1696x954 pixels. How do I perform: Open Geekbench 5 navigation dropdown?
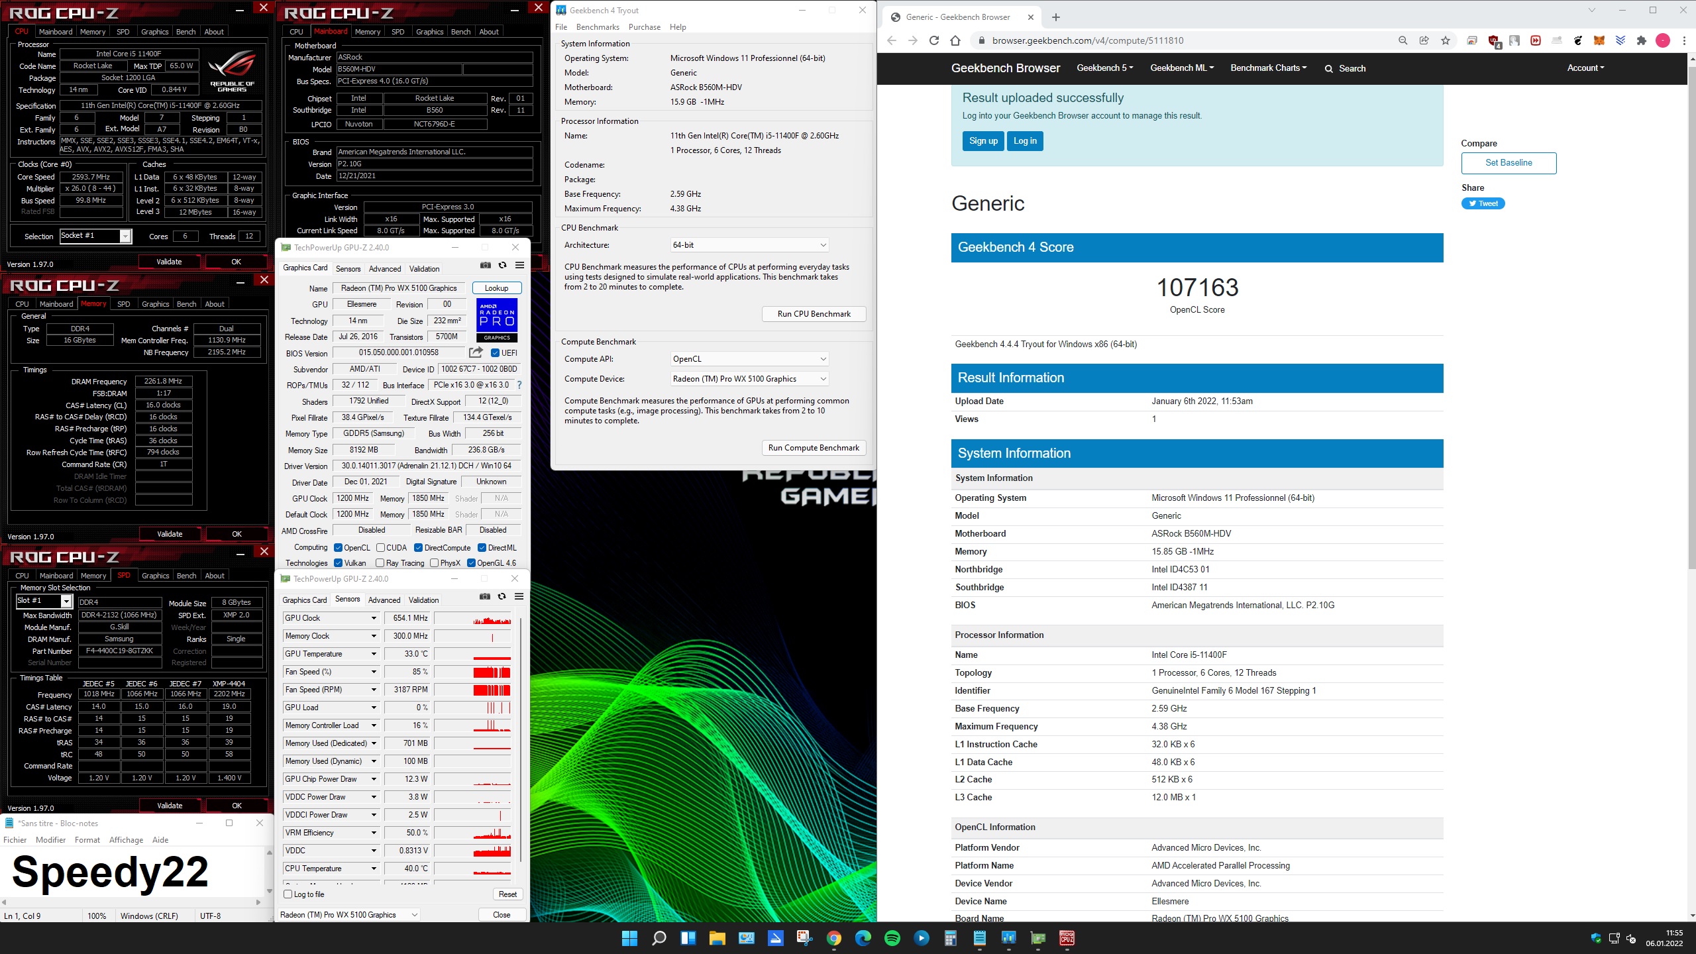pyautogui.click(x=1104, y=68)
